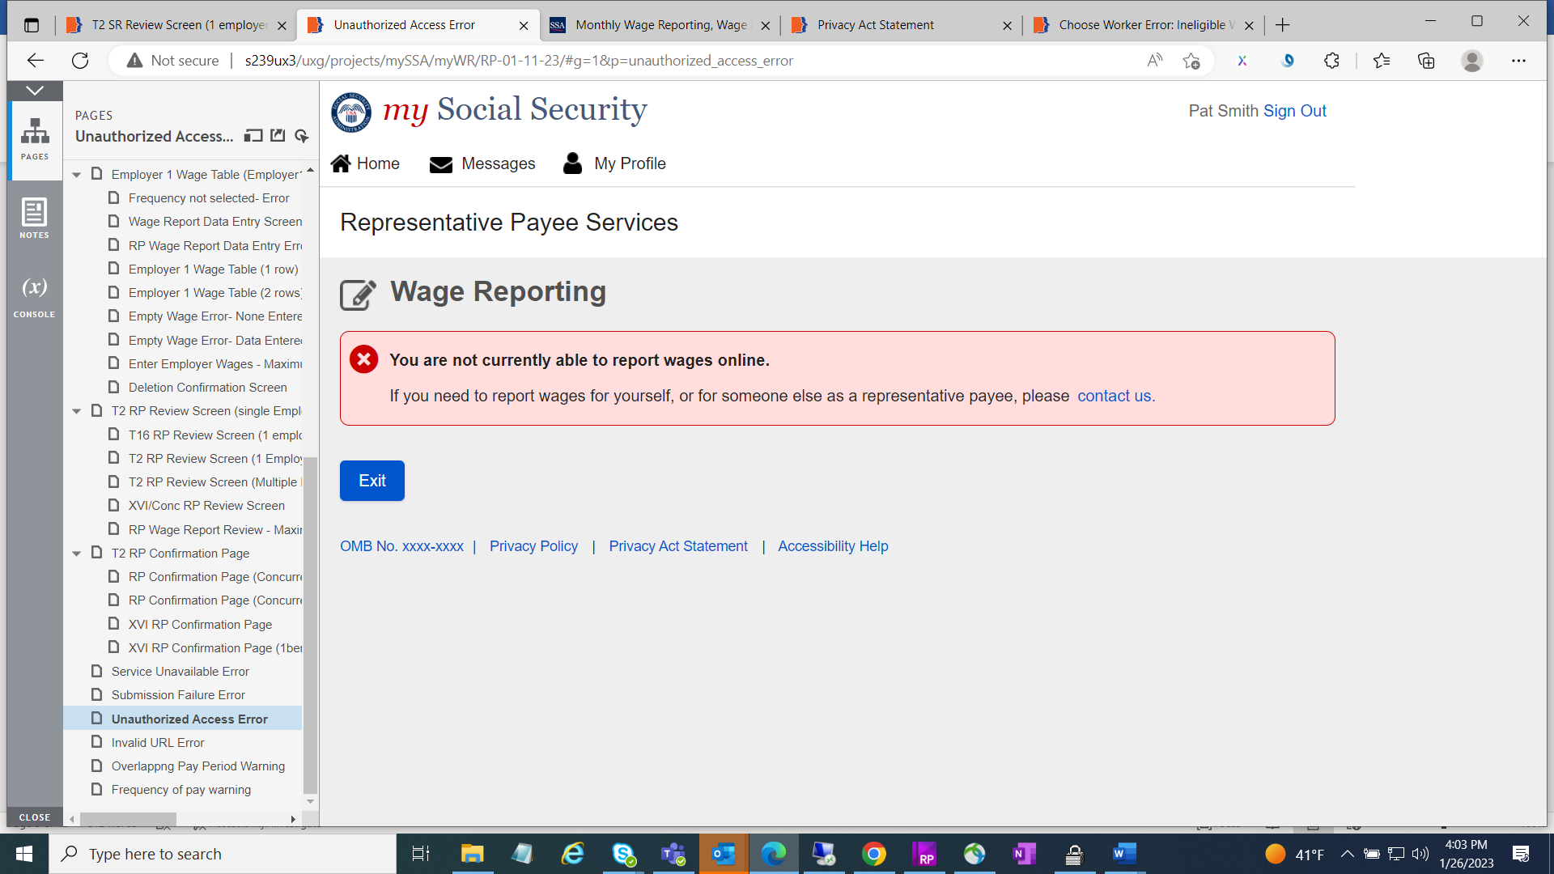
Task: Click the browser refresh icon
Action: tap(80, 61)
